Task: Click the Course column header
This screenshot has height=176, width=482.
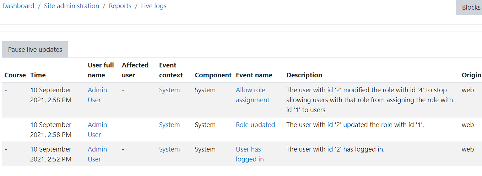Action: [x=15, y=75]
